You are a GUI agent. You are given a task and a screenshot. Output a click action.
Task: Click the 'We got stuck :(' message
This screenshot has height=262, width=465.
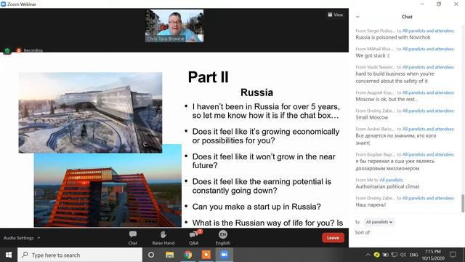tap(373, 55)
